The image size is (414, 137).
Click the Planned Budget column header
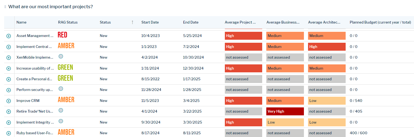(x=380, y=22)
